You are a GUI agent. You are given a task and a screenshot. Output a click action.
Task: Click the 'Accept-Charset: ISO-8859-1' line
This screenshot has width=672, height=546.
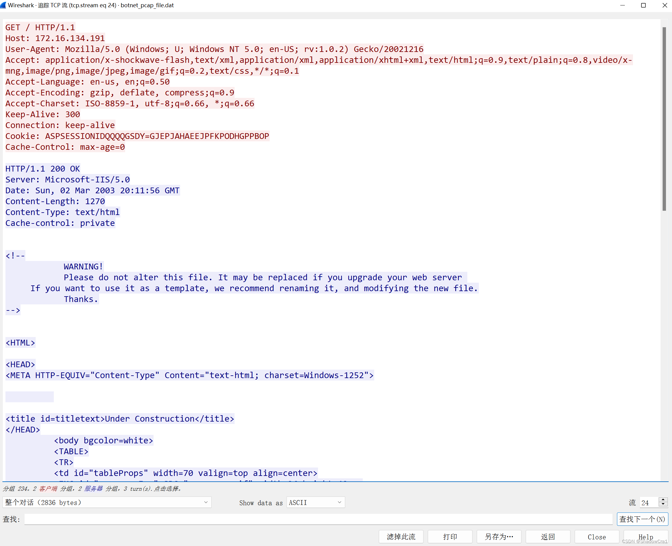[x=130, y=104]
